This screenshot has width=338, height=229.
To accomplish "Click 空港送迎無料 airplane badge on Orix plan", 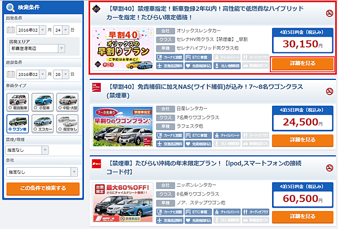I will pyautogui.click(x=170, y=66).
